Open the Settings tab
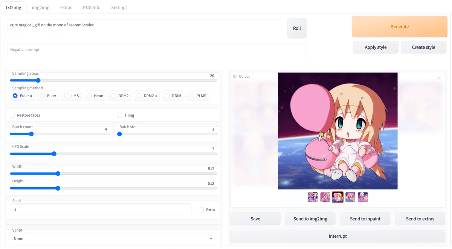The image size is (452, 249). (x=119, y=7)
